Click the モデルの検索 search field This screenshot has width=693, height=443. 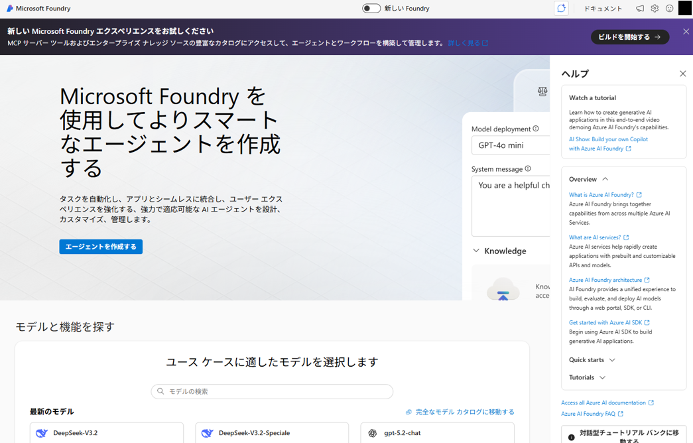(x=272, y=391)
